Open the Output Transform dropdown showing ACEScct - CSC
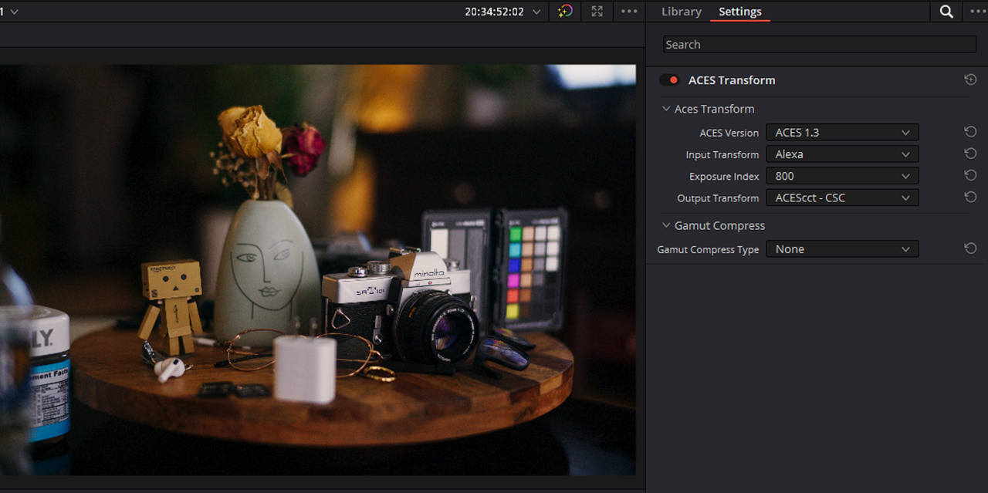Screen dimensions: 988x493 [x=842, y=198]
